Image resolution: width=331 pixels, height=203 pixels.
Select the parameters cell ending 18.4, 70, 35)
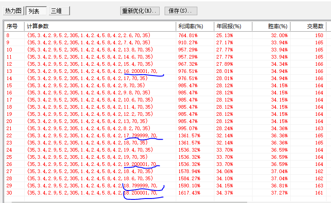pos(90,171)
